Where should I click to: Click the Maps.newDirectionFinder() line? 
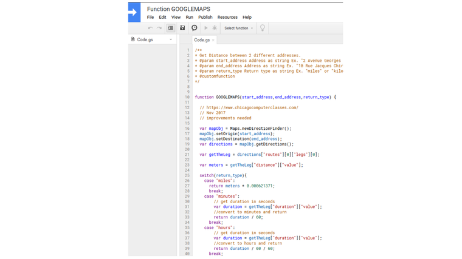point(245,129)
